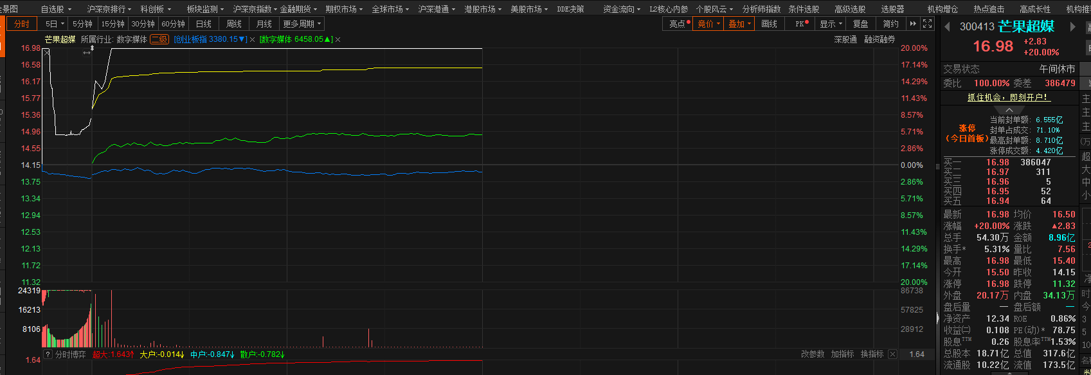Switch to the 5分钟 chart tab
This screenshot has height=375, width=1091.
82,24
